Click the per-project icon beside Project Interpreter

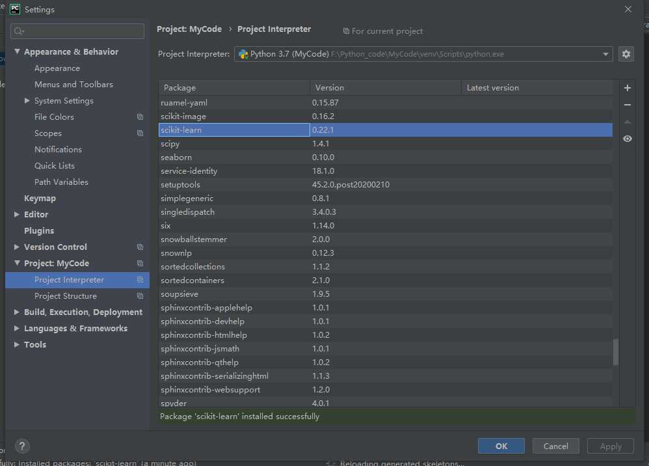click(x=140, y=280)
